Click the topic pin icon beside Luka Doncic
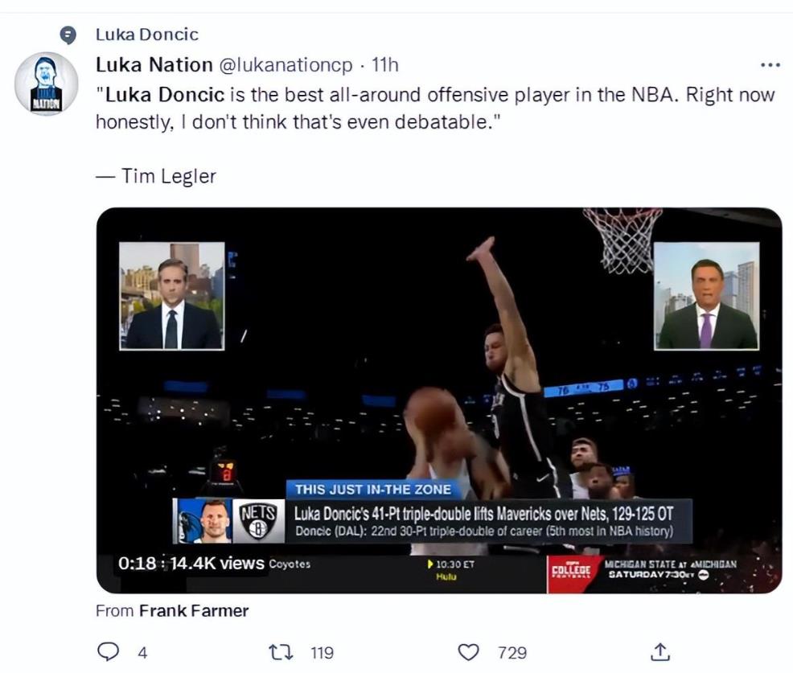Image resolution: width=793 pixels, height=673 pixels. (70, 35)
